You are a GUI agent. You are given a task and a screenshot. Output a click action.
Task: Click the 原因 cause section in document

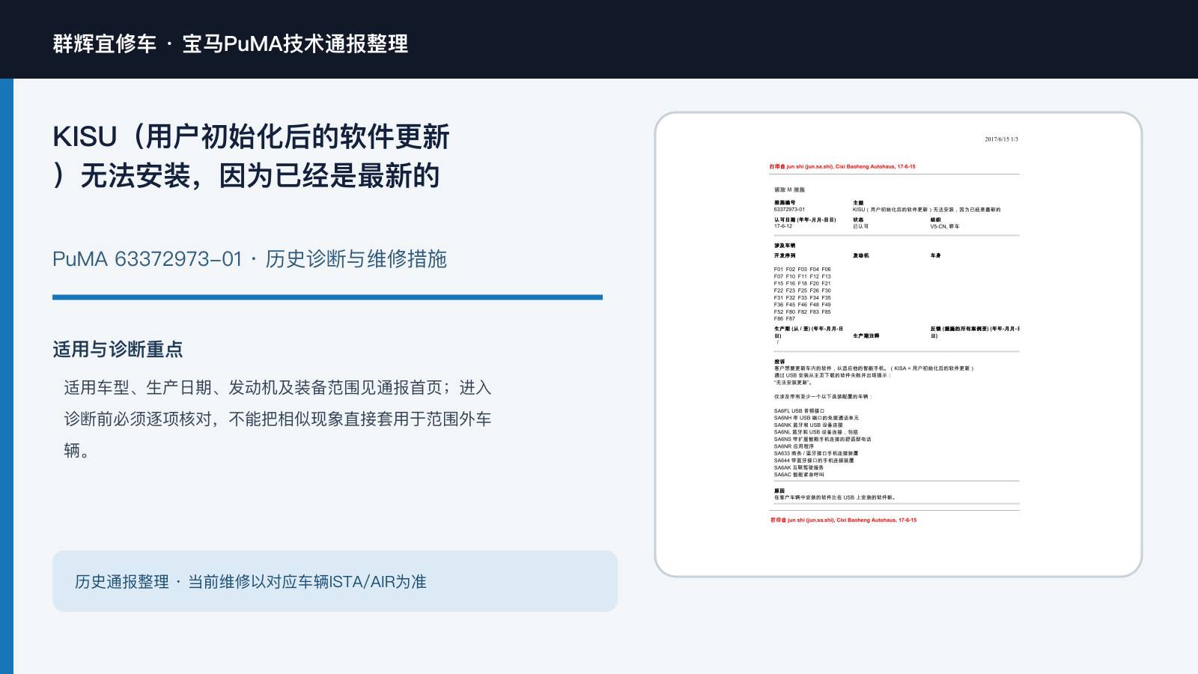[834, 494]
